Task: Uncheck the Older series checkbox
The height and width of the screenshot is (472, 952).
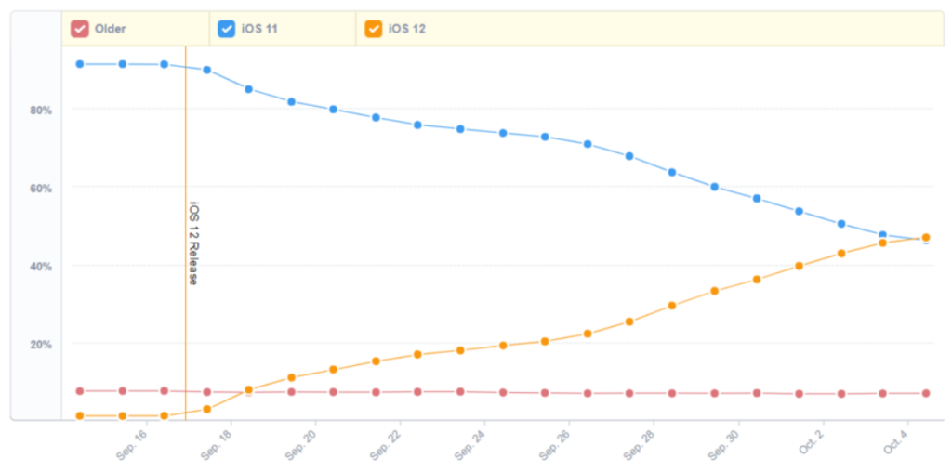Action: coord(80,29)
